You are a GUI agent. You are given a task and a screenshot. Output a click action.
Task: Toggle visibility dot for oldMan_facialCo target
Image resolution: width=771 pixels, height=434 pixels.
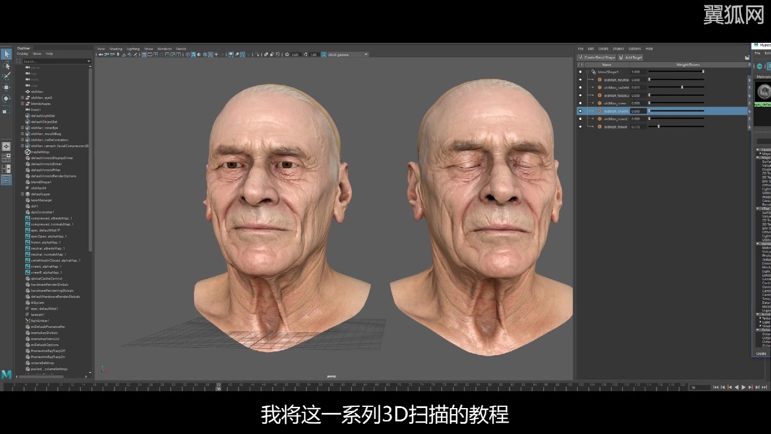tap(580, 95)
